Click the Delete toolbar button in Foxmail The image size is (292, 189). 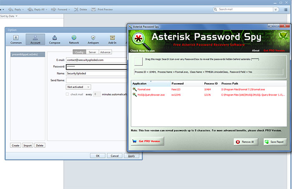[81, 9]
